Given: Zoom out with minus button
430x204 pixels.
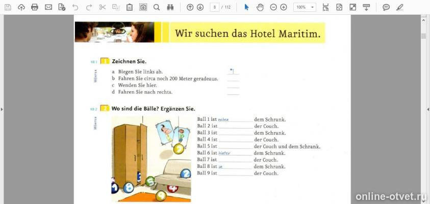Looking at the screenshot, I should [x=273, y=8].
